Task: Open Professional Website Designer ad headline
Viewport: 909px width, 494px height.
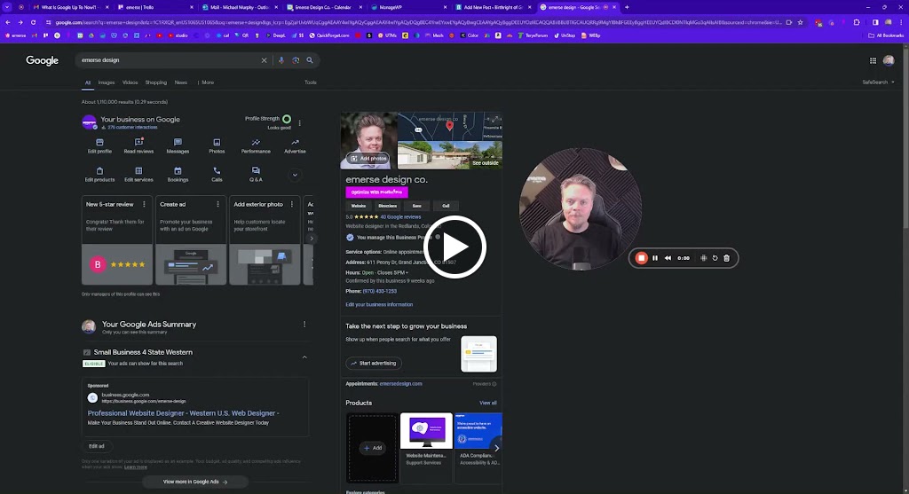Action: click(x=183, y=413)
